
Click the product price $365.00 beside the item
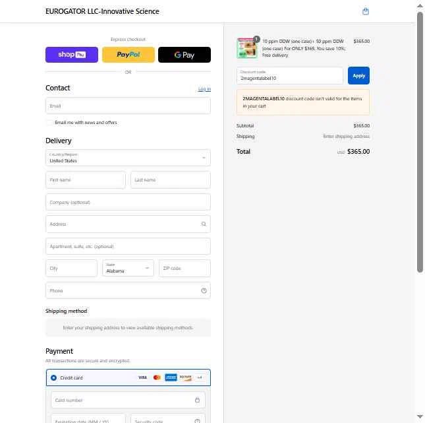(x=361, y=42)
